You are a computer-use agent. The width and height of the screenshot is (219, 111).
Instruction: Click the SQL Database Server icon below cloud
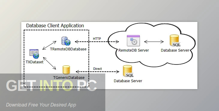(x=128, y=71)
